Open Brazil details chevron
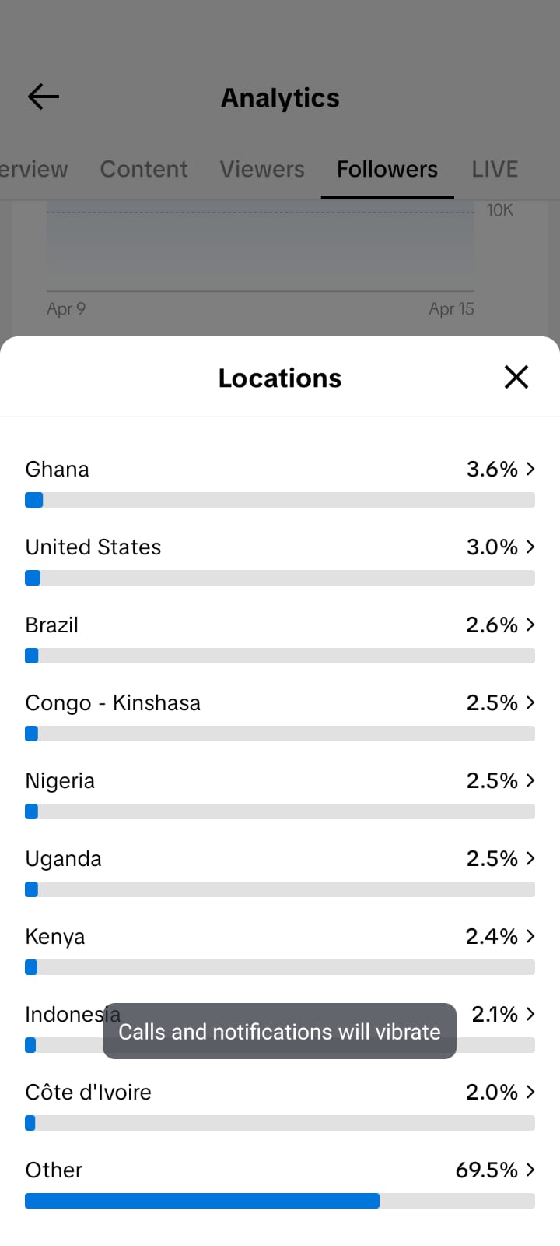The width and height of the screenshot is (560, 1246). tap(530, 625)
